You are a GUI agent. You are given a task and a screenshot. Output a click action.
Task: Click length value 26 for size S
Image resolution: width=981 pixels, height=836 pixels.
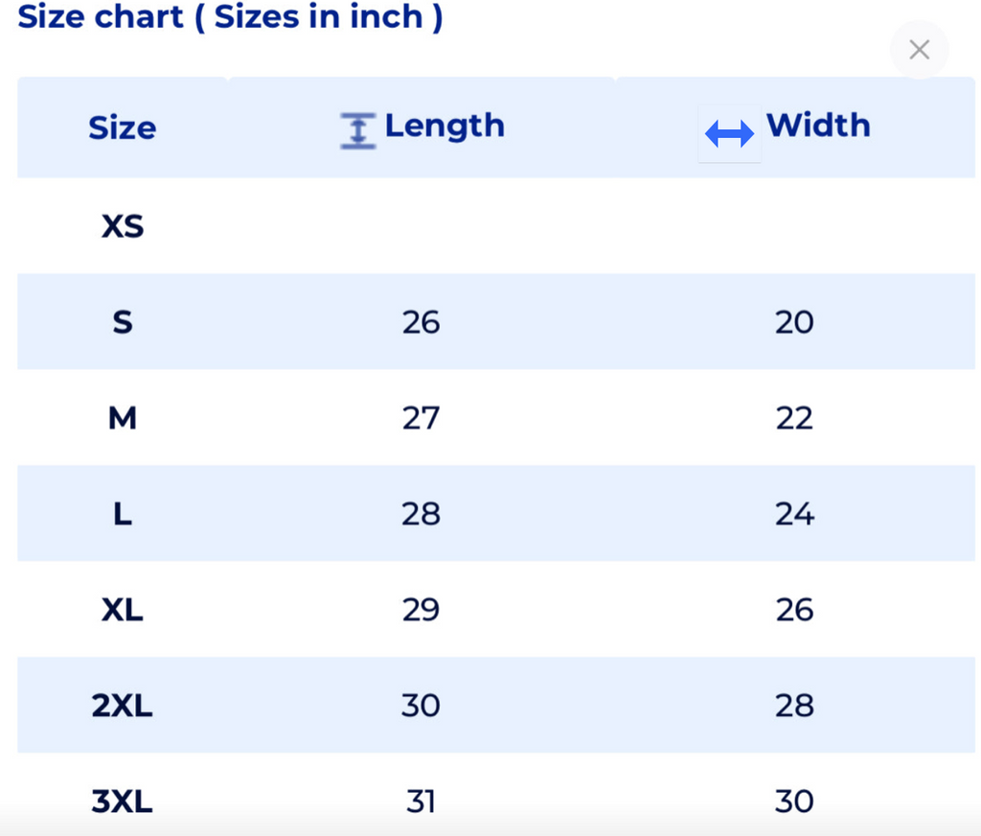[421, 322]
